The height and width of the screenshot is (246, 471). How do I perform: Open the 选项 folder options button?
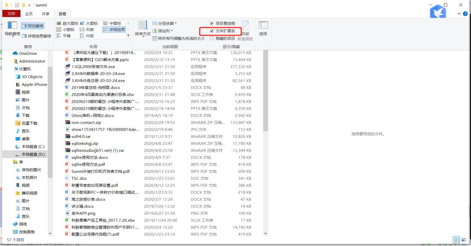click(263, 28)
